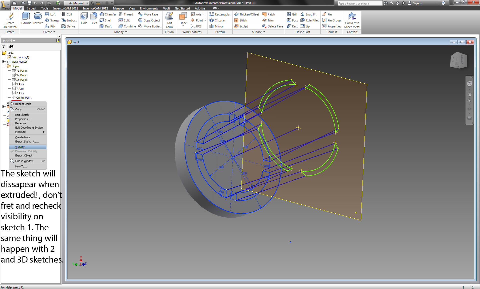Click the Edit Sketch button

(22, 114)
